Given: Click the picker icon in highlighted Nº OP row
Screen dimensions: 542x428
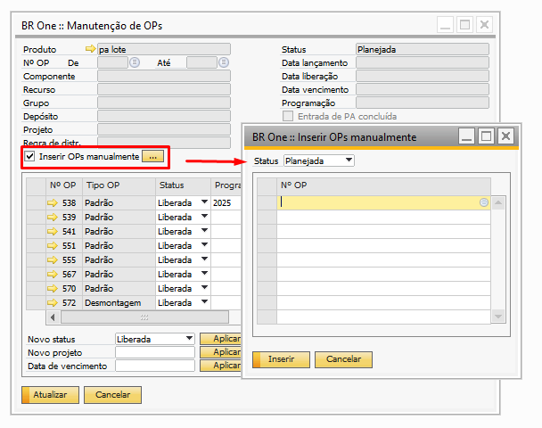Looking at the screenshot, I should click(484, 202).
